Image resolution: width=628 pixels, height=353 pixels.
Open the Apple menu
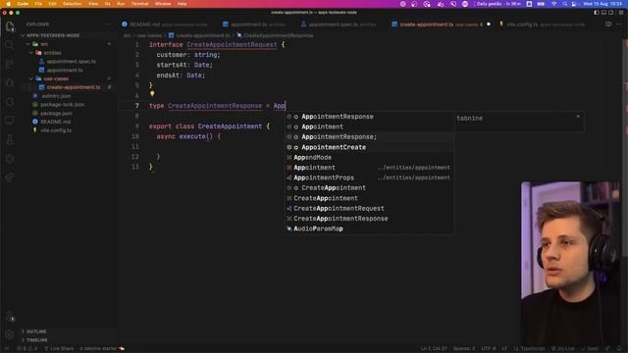coord(8,4)
